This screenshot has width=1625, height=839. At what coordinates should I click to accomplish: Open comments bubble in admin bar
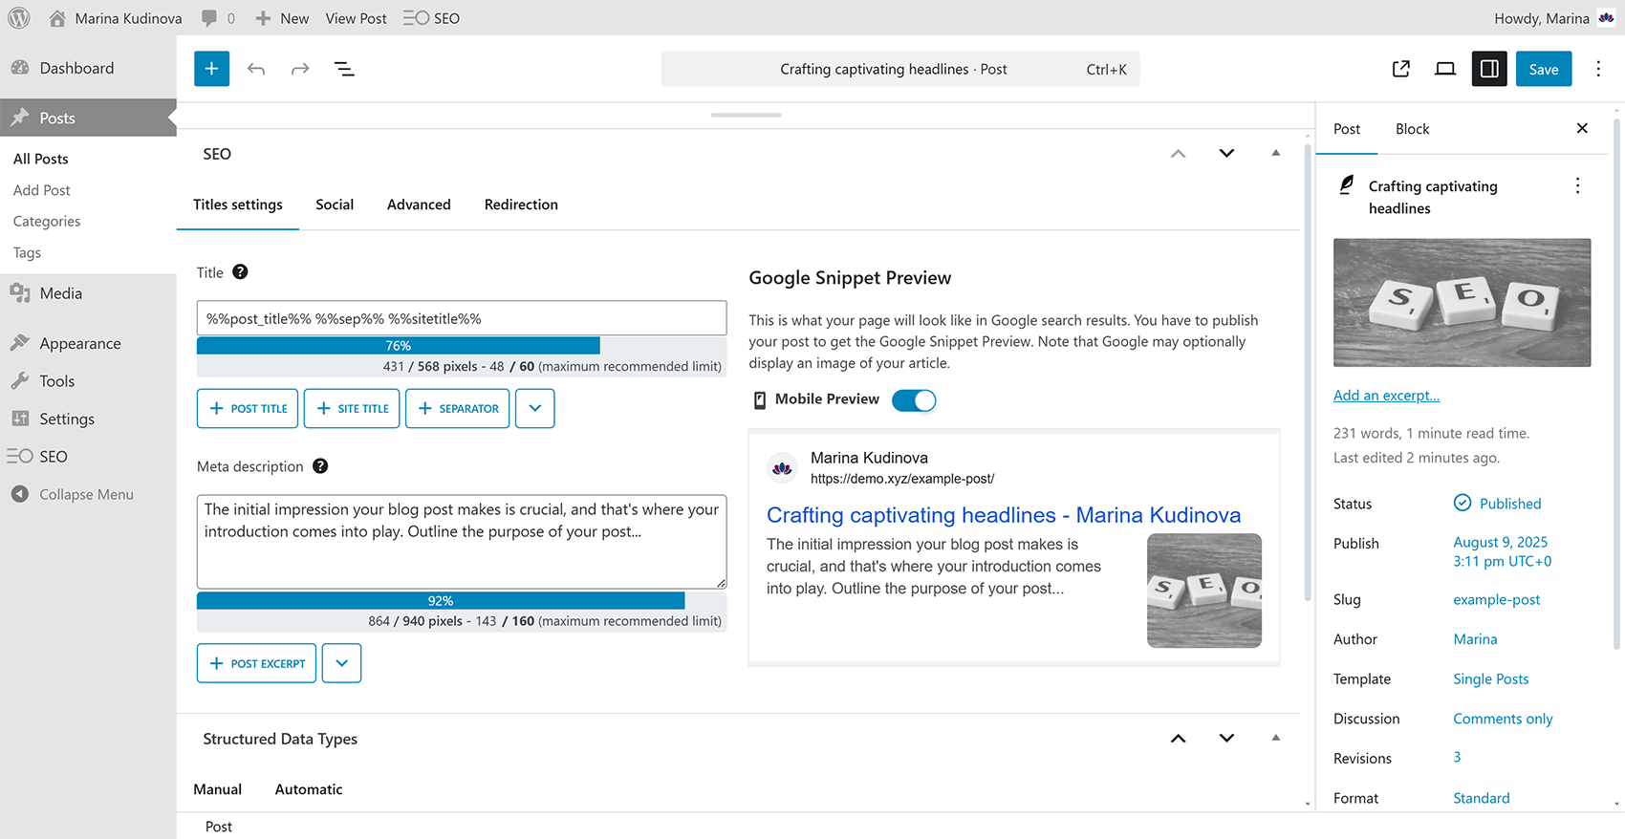(218, 18)
